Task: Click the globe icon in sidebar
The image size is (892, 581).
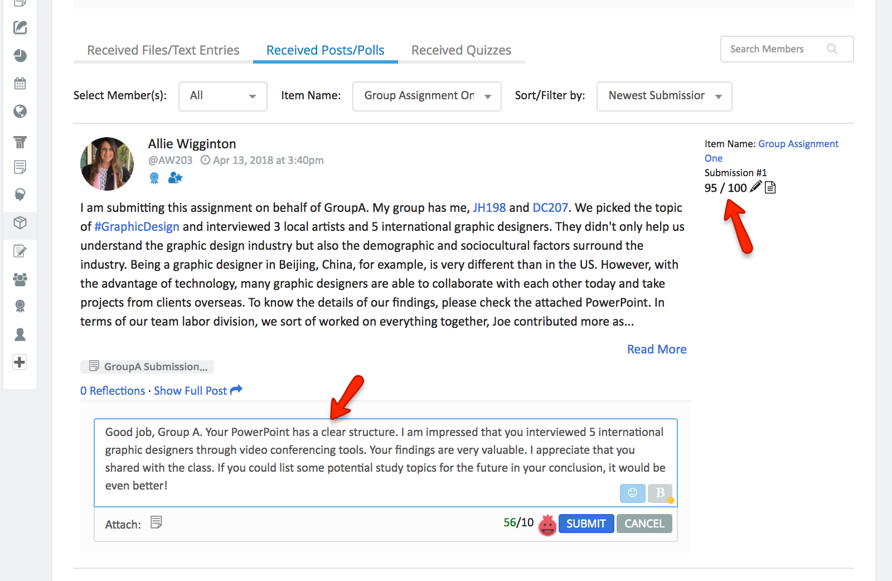Action: click(20, 112)
